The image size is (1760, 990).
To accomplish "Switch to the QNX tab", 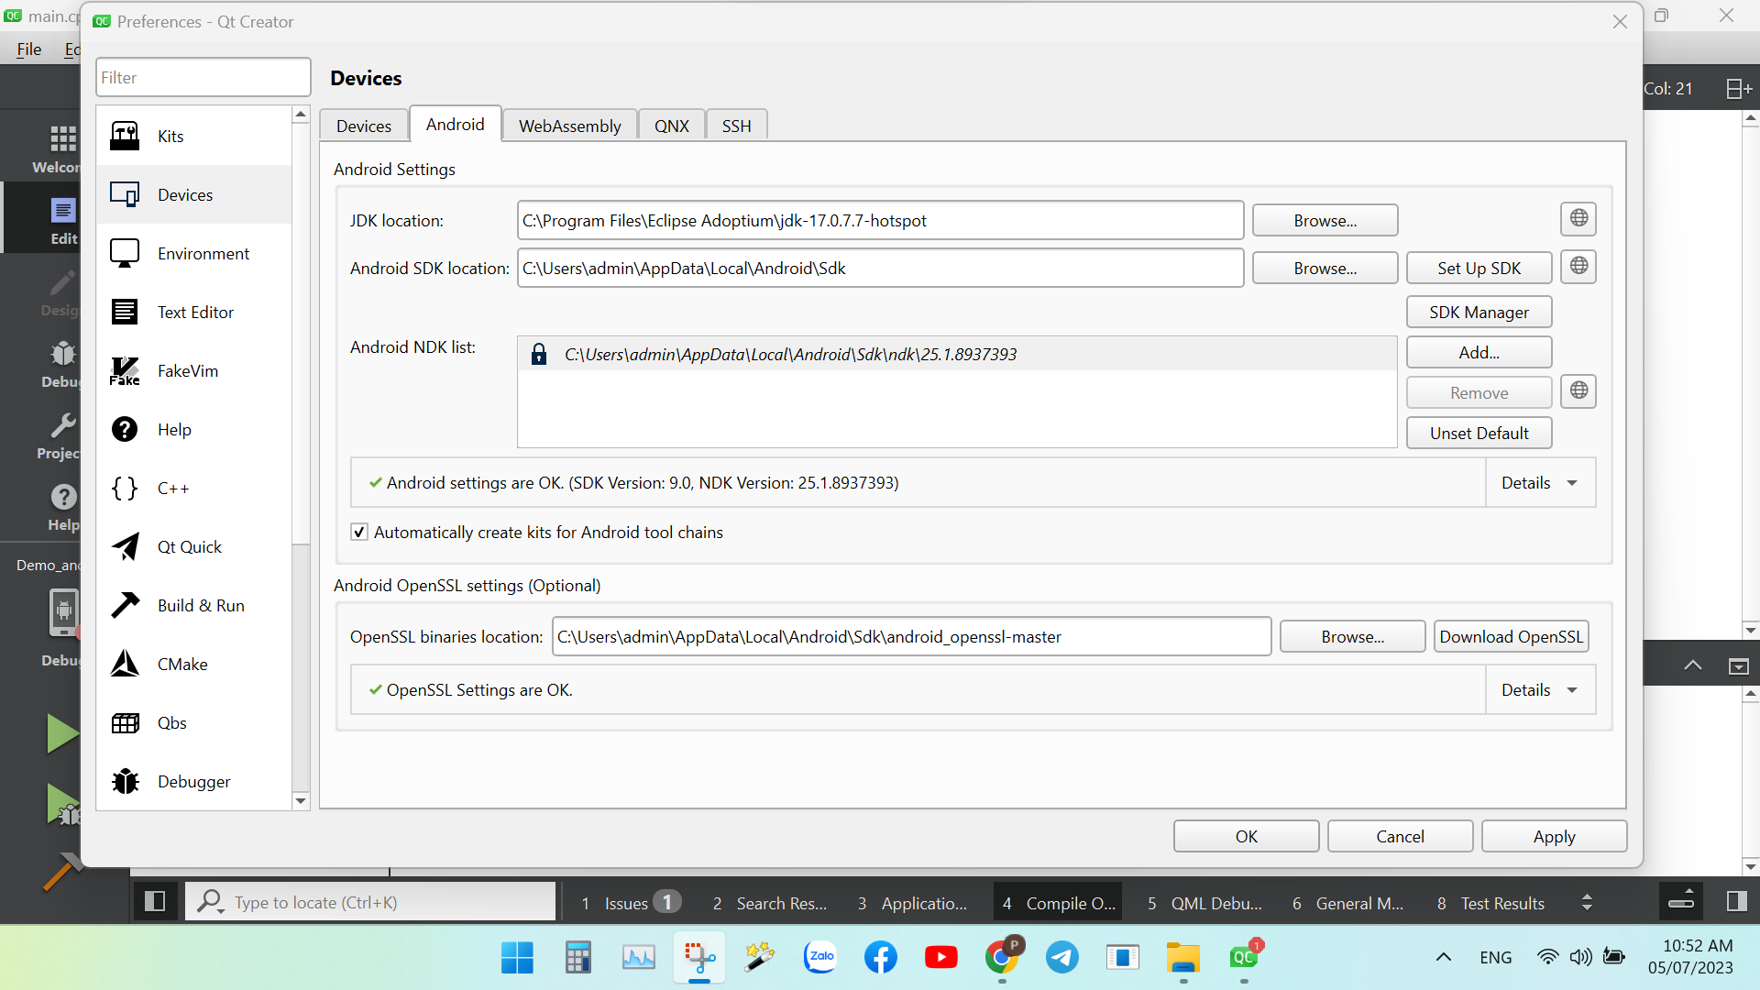I will point(671,126).
